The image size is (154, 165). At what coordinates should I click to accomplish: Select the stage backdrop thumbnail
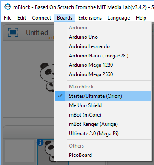click(x=20, y=151)
